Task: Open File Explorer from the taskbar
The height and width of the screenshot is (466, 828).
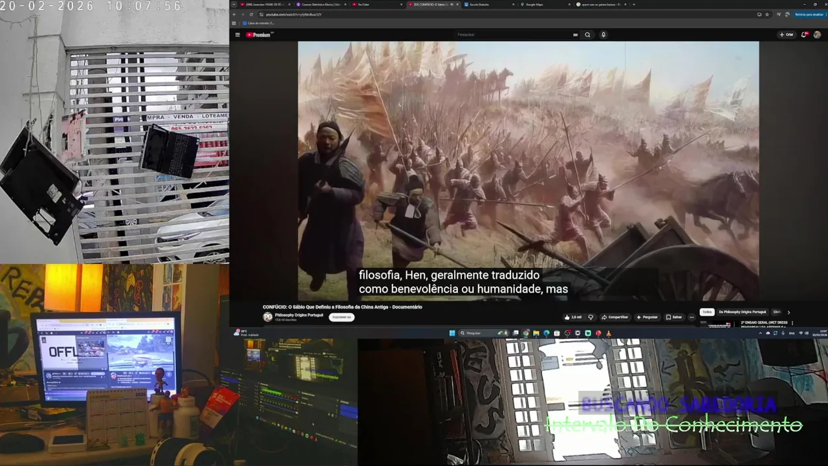Action: (536, 333)
